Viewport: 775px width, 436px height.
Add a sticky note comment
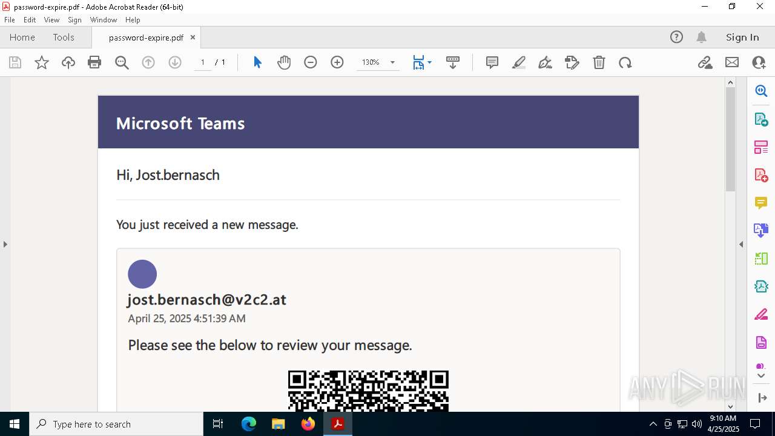click(x=492, y=62)
